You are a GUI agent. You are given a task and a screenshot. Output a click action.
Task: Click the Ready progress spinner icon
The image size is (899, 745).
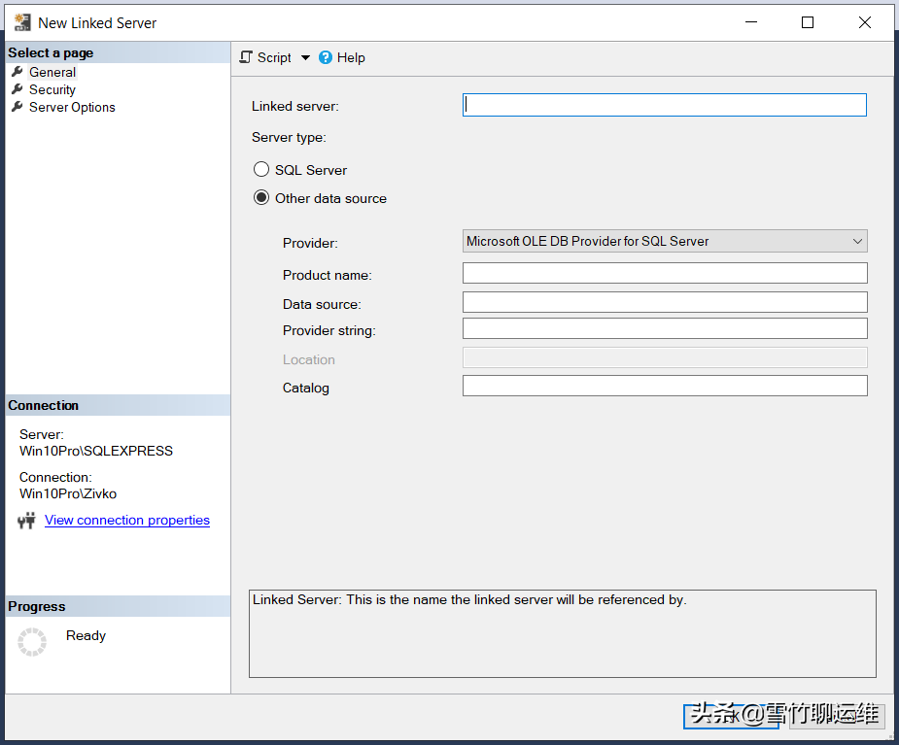point(31,641)
